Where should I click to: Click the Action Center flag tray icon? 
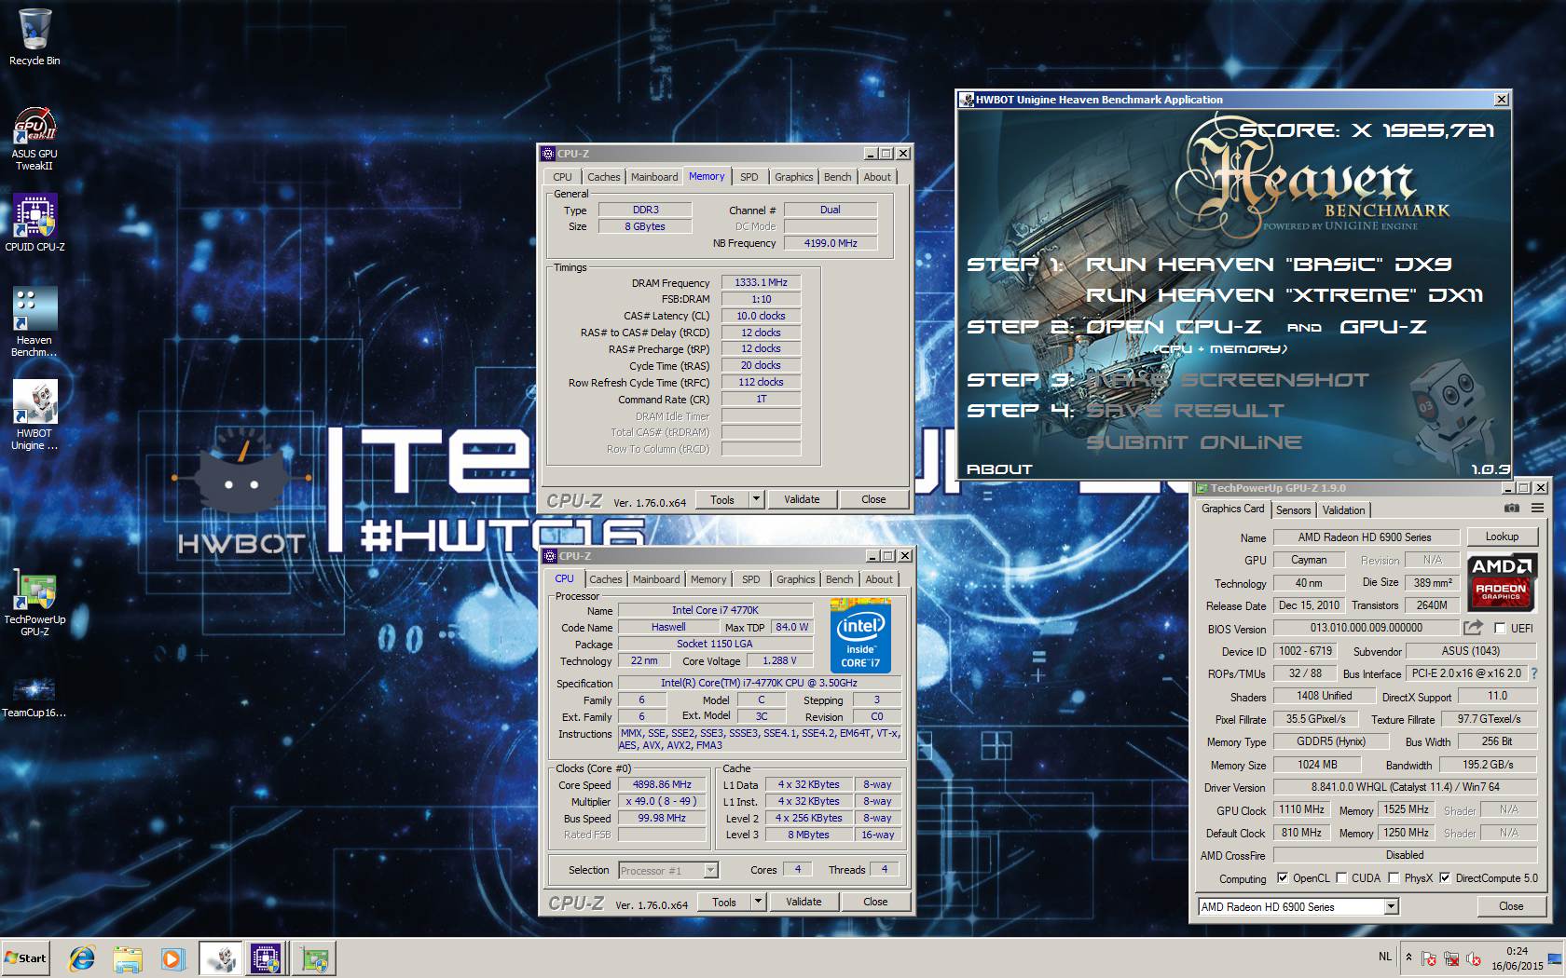[1429, 958]
